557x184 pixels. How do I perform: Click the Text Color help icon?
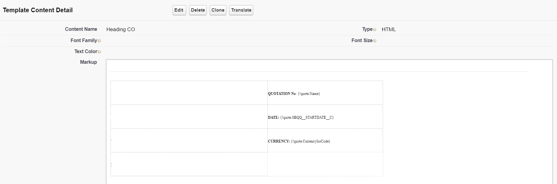(x=99, y=52)
